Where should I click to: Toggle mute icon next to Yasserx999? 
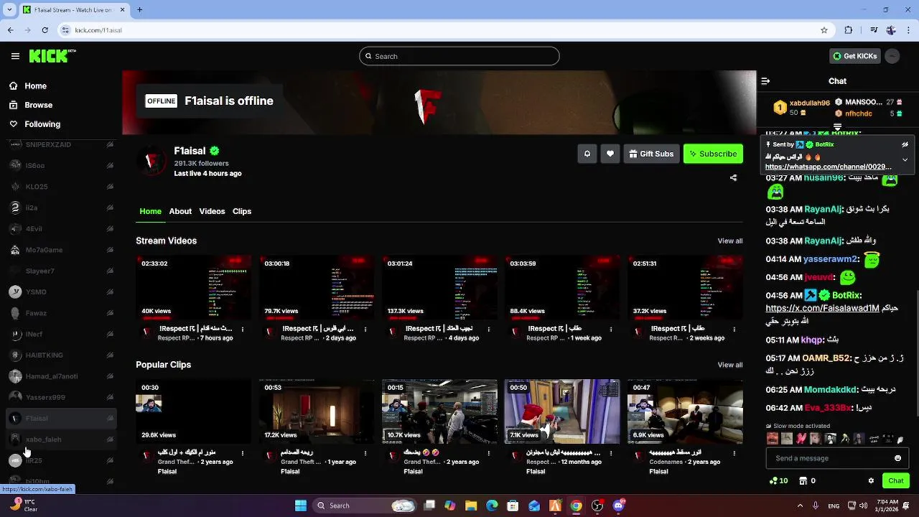click(x=110, y=397)
